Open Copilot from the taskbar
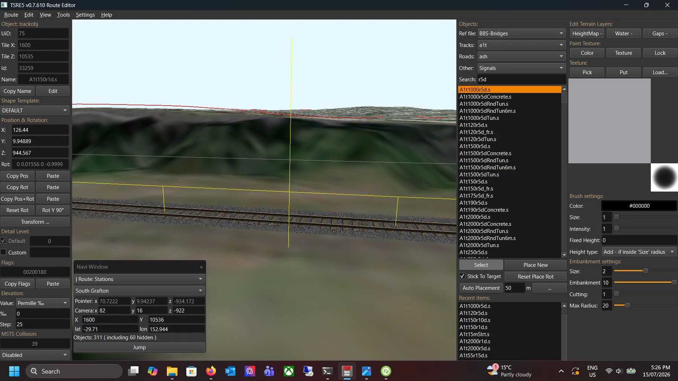 point(153,371)
